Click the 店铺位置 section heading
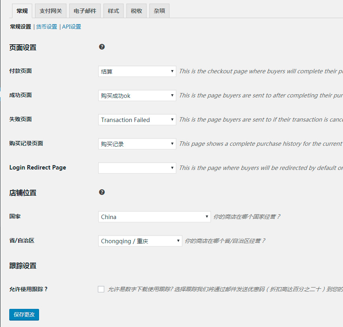The width and height of the screenshot is (343, 327). click(x=23, y=192)
